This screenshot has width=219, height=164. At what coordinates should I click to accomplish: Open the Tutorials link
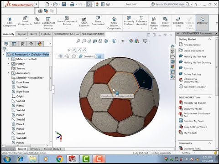(x=188, y=68)
